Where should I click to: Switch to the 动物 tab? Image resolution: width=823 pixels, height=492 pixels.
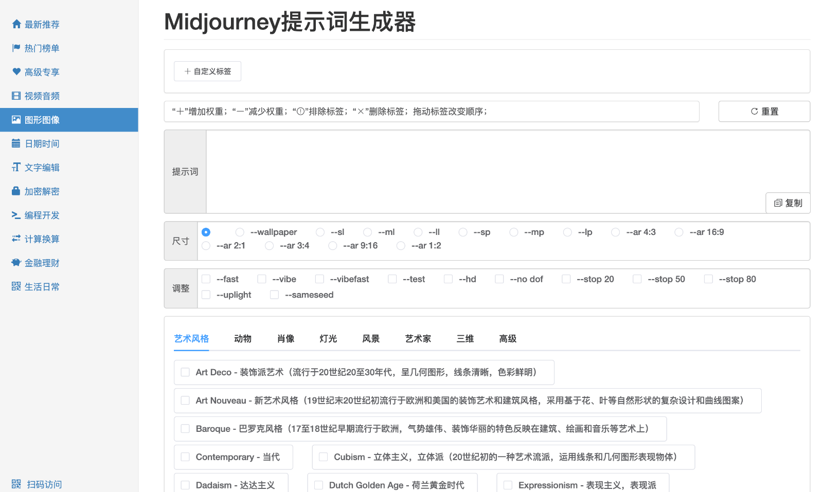[x=243, y=338]
